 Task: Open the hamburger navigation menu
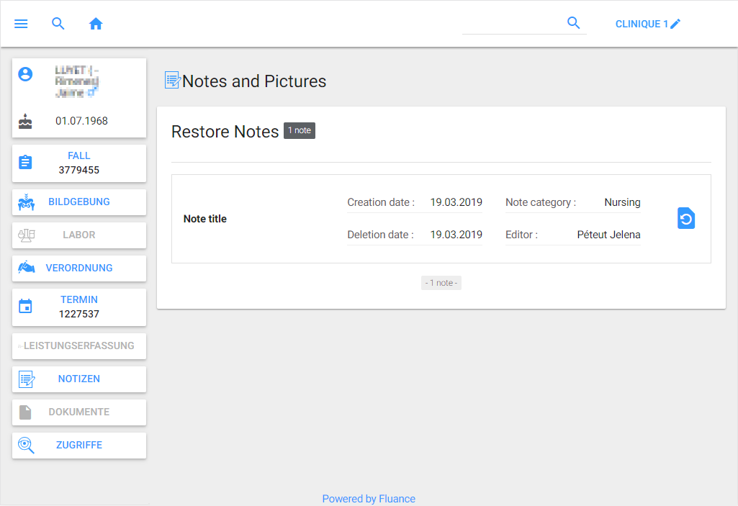pyautogui.click(x=21, y=24)
